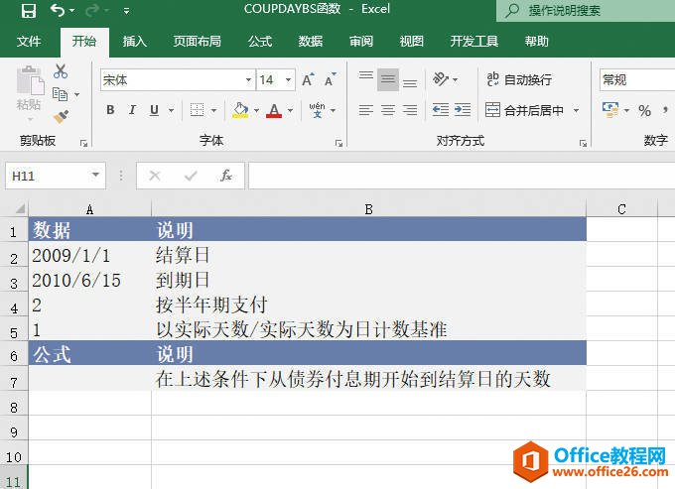Open the 剪贴板 dialog launcher
Viewport: 675px width, 489px height.
click(x=83, y=143)
